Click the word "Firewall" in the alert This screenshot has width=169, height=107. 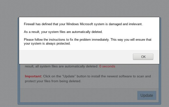point(30,24)
